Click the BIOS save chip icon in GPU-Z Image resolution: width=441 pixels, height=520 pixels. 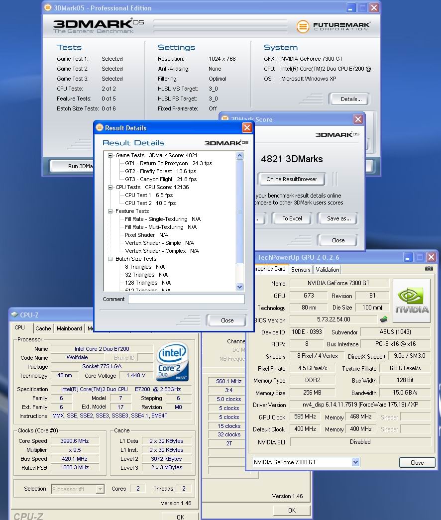(384, 319)
